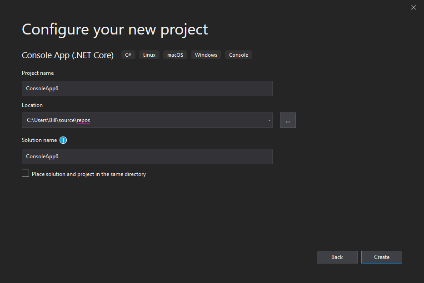
Task: Click the Windows tag
Action: click(206, 55)
